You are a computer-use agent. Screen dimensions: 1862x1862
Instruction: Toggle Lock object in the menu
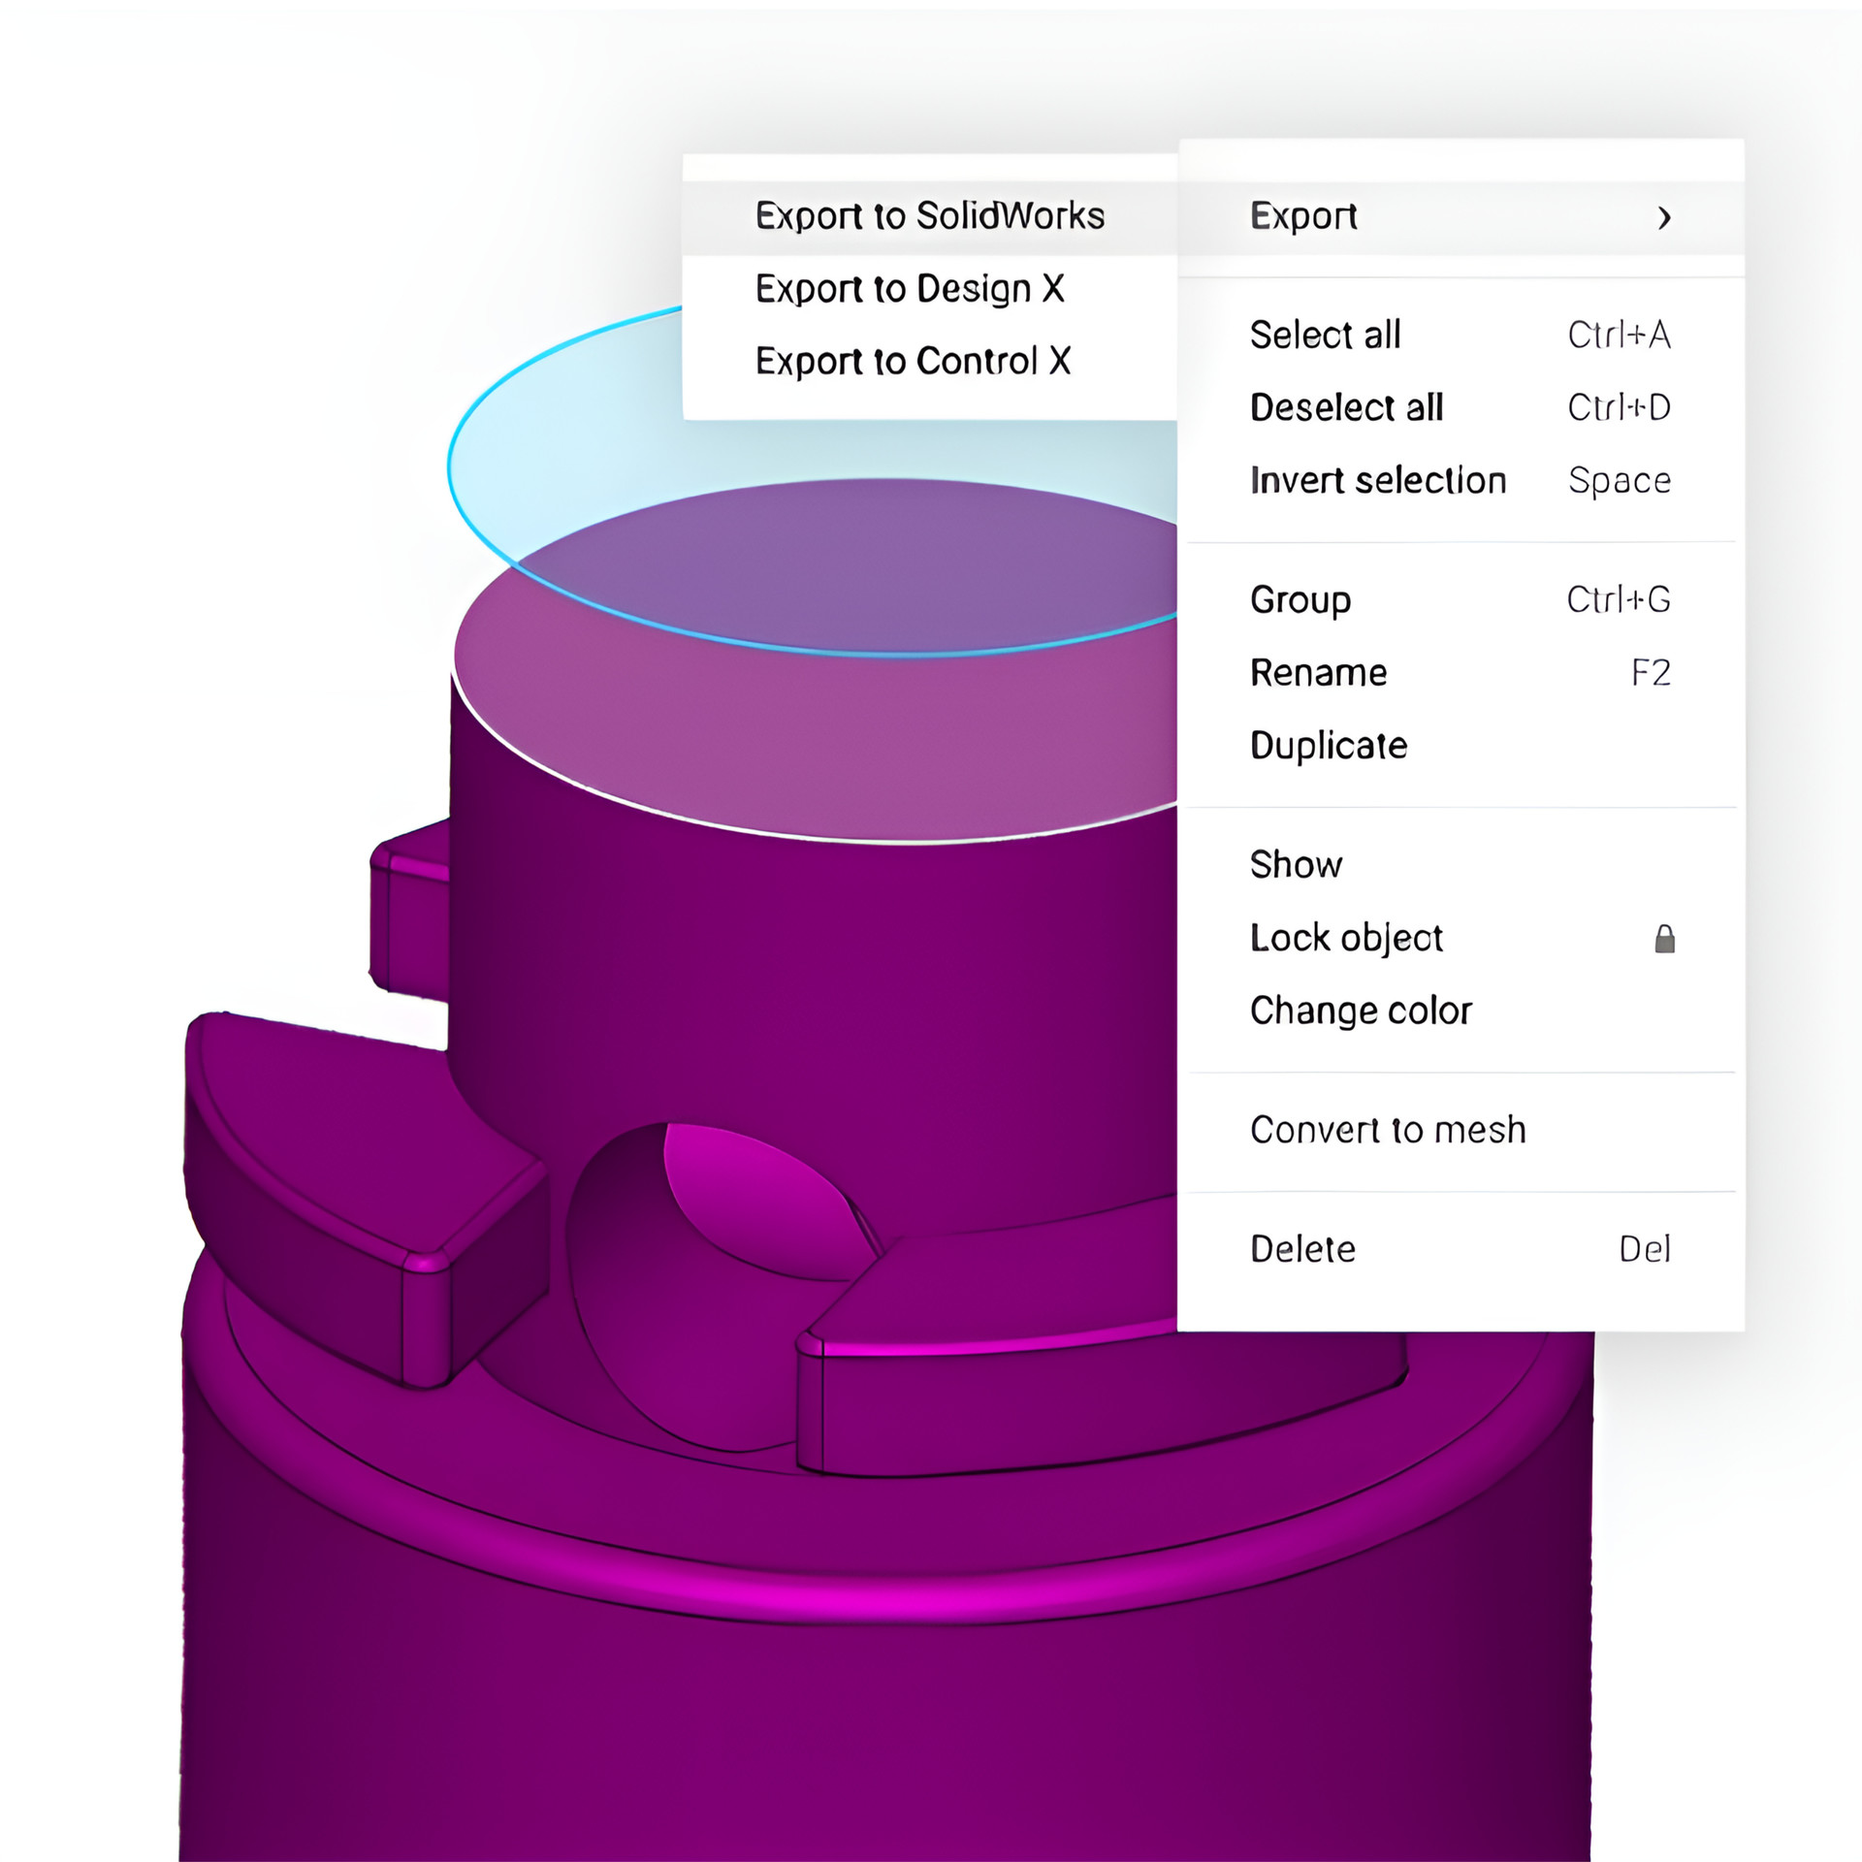(1346, 939)
